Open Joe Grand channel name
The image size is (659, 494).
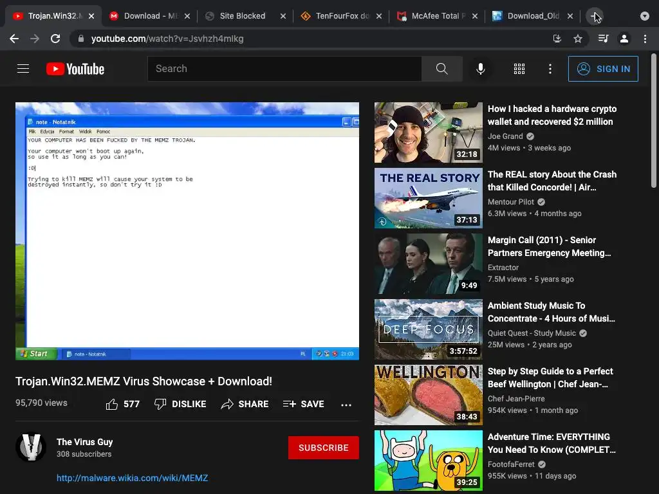505,136
